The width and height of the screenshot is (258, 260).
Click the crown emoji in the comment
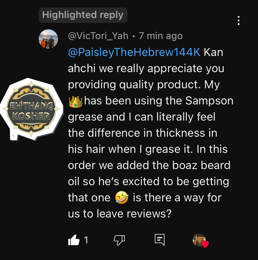[75, 101]
